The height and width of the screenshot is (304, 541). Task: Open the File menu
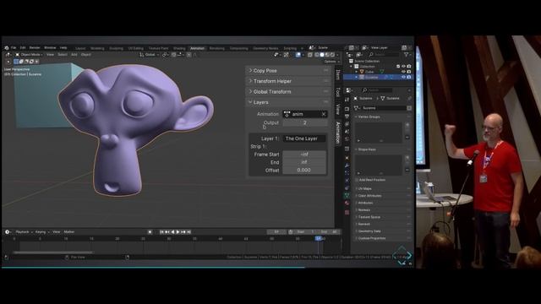[x=14, y=48]
